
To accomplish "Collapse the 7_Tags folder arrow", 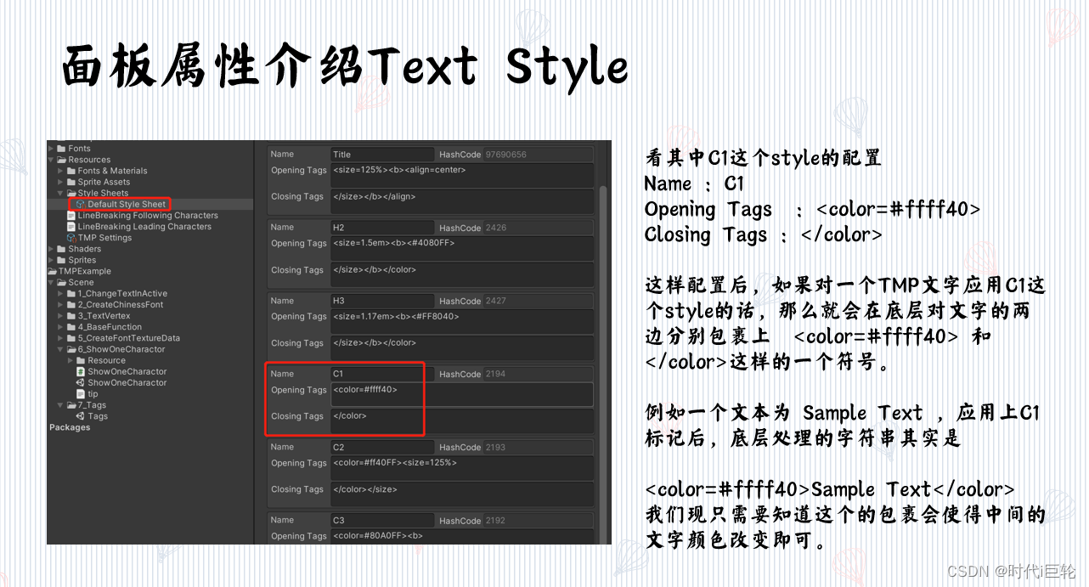I will pos(62,405).
